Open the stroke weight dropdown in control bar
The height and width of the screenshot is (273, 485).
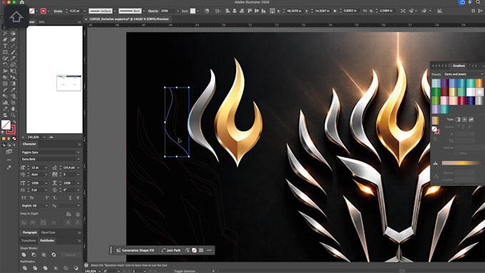(x=84, y=11)
